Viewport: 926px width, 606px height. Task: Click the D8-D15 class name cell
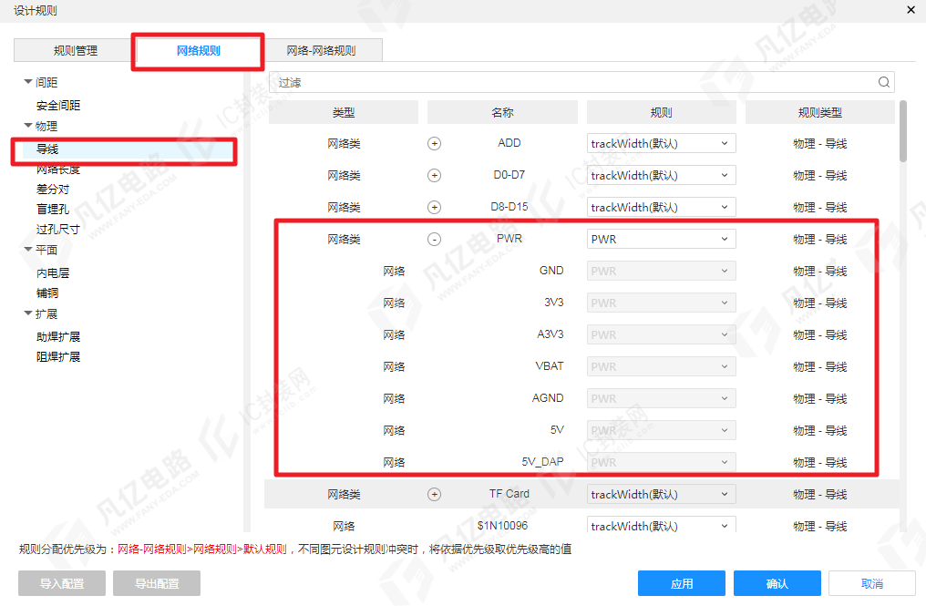tap(509, 207)
